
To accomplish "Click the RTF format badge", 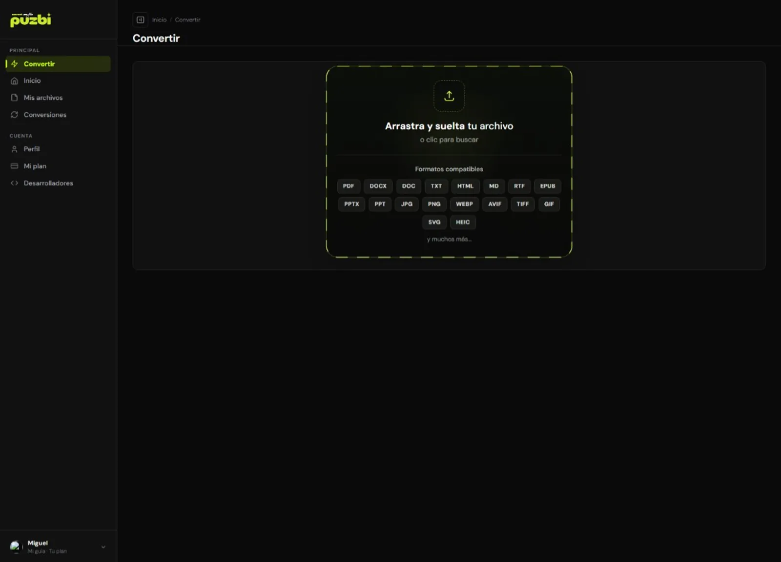I will (x=519, y=186).
